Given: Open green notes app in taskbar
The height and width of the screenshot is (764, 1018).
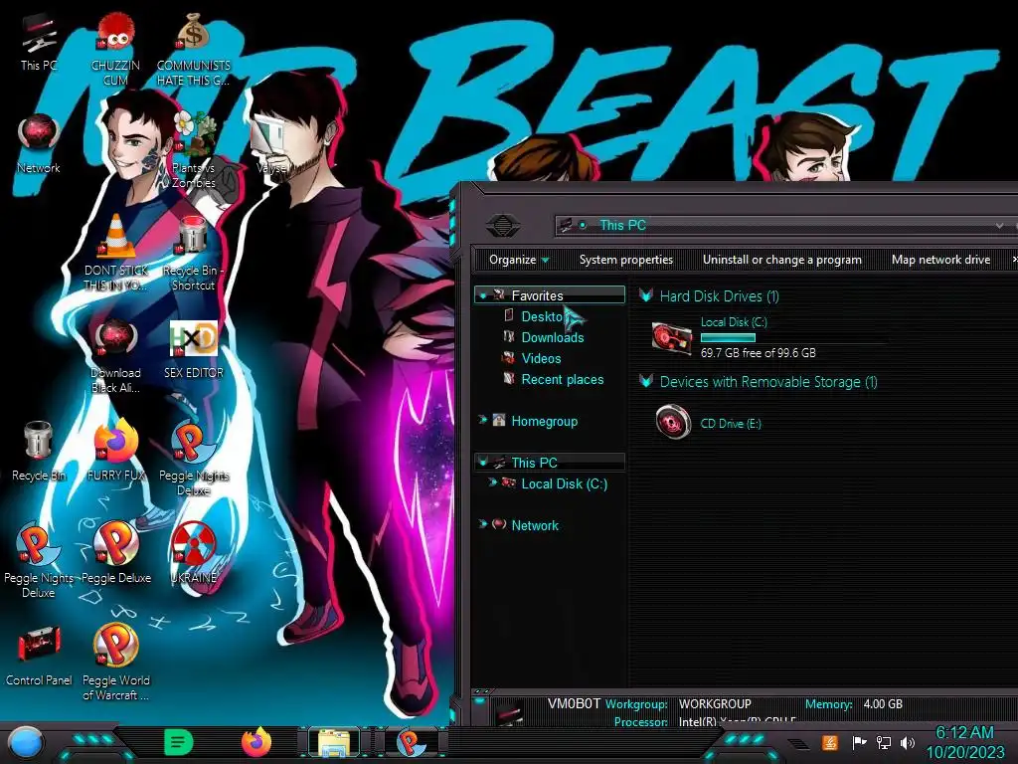Looking at the screenshot, I should click(x=179, y=742).
